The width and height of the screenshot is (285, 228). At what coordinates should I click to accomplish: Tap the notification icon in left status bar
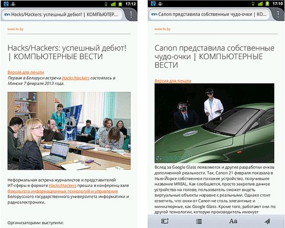point(6,3)
